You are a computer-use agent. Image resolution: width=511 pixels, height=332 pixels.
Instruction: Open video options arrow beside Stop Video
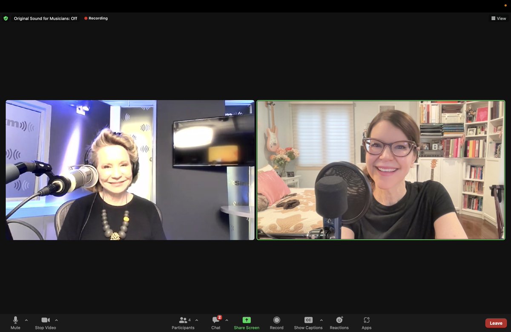click(x=56, y=320)
